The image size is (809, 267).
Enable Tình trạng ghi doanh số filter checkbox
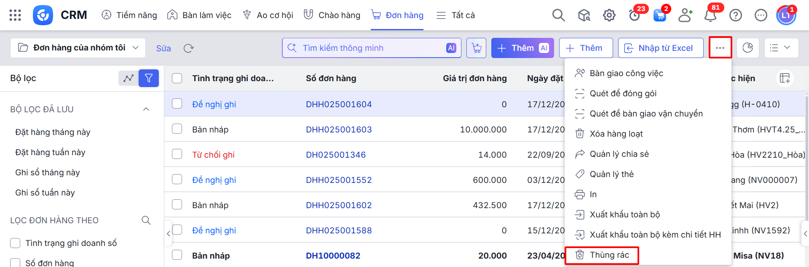(x=15, y=243)
